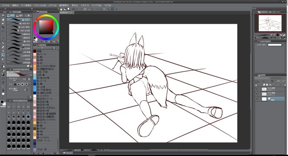
Task: Click the Navigator canvas thumbnail
Action: click(x=270, y=23)
